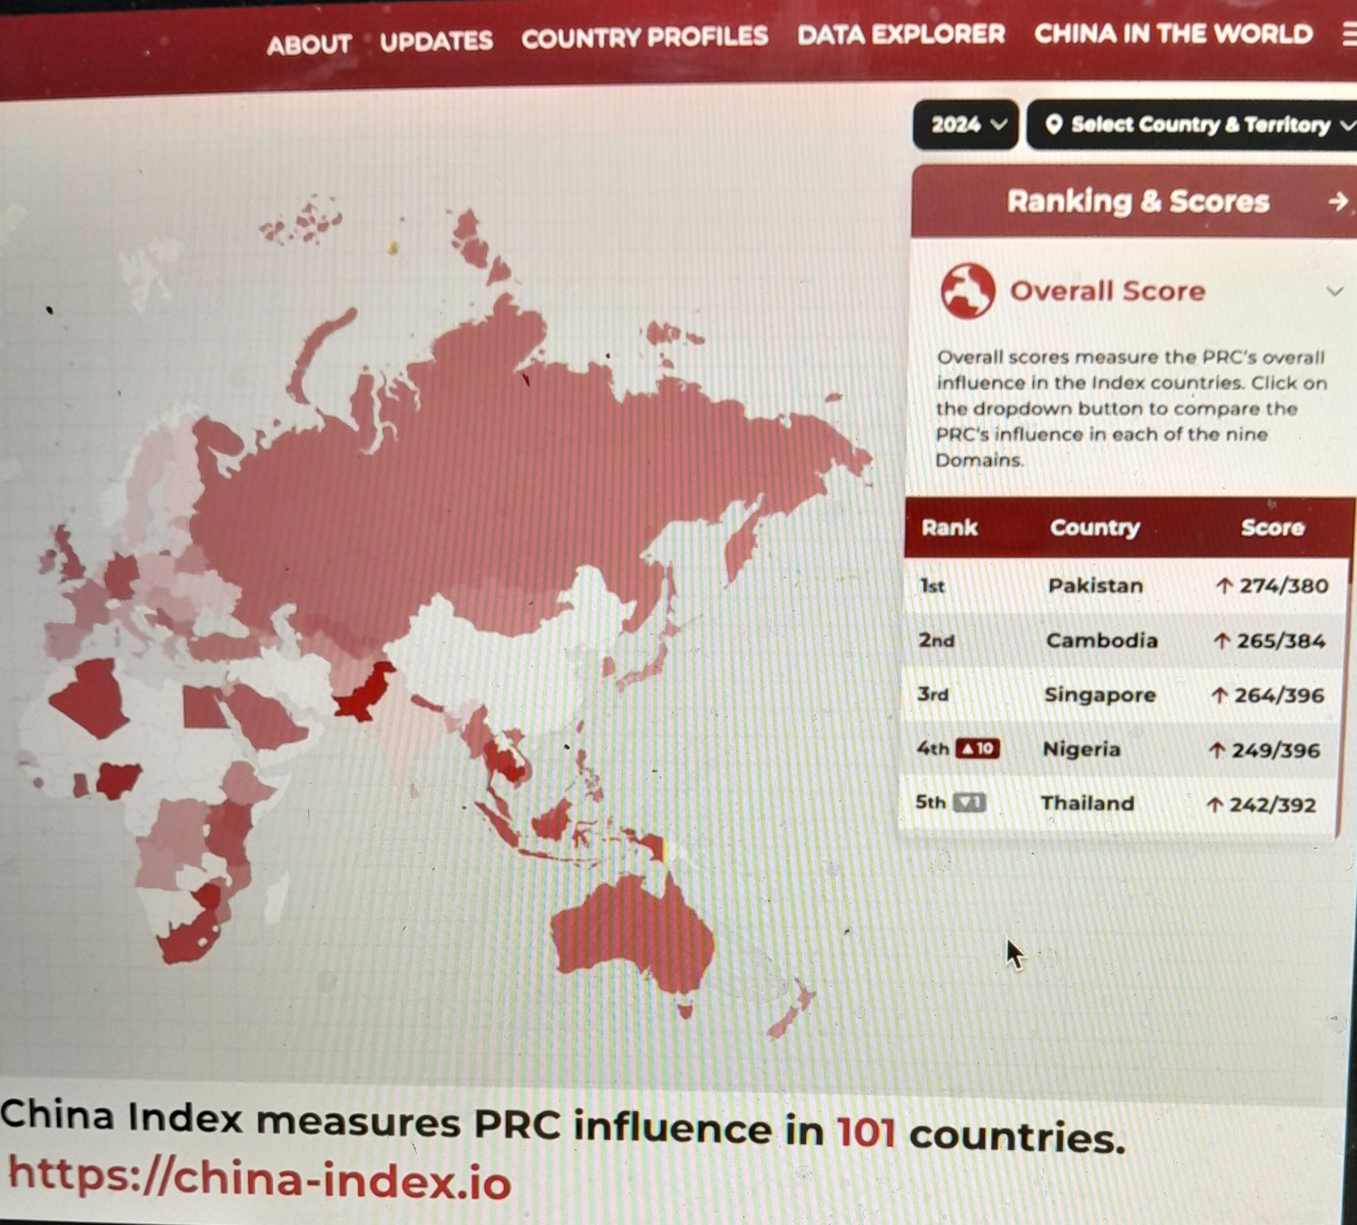Open the 2024 year dropdown
This screenshot has height=1225, width=1357.
965,125
